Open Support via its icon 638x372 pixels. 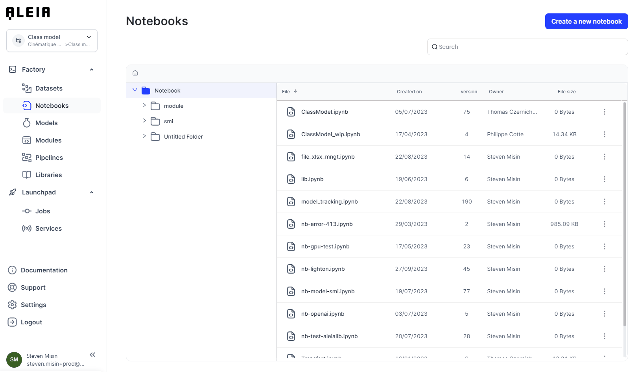[x=12, y=287]
